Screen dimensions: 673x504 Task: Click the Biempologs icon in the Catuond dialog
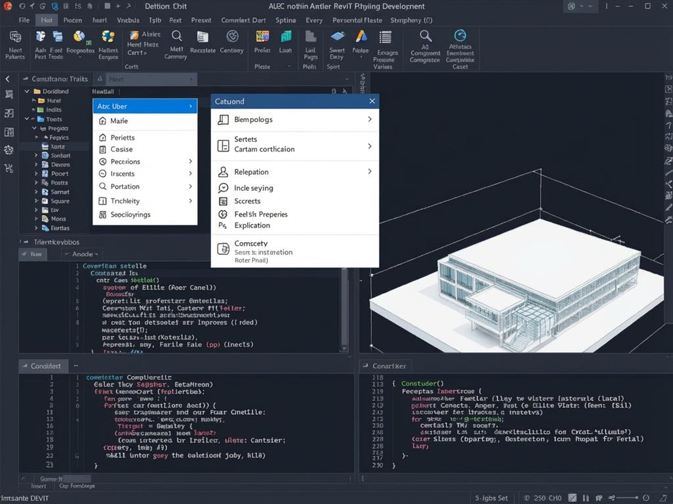pyautogui.click(x=221, y=120)
